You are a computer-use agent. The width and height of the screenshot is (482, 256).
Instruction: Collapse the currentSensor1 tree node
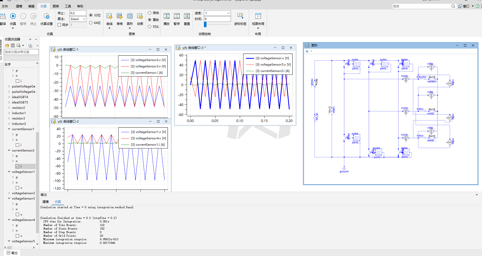coord(9,129)
